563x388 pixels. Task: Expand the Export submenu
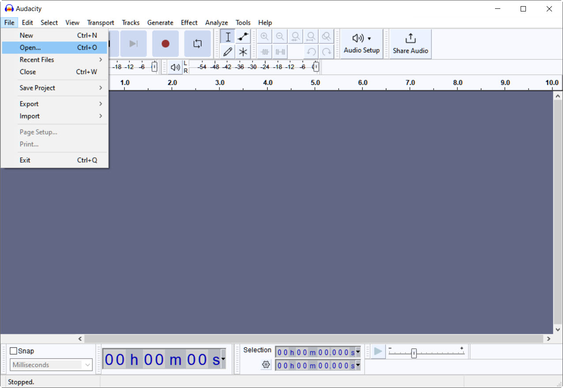tap(54, 104)
